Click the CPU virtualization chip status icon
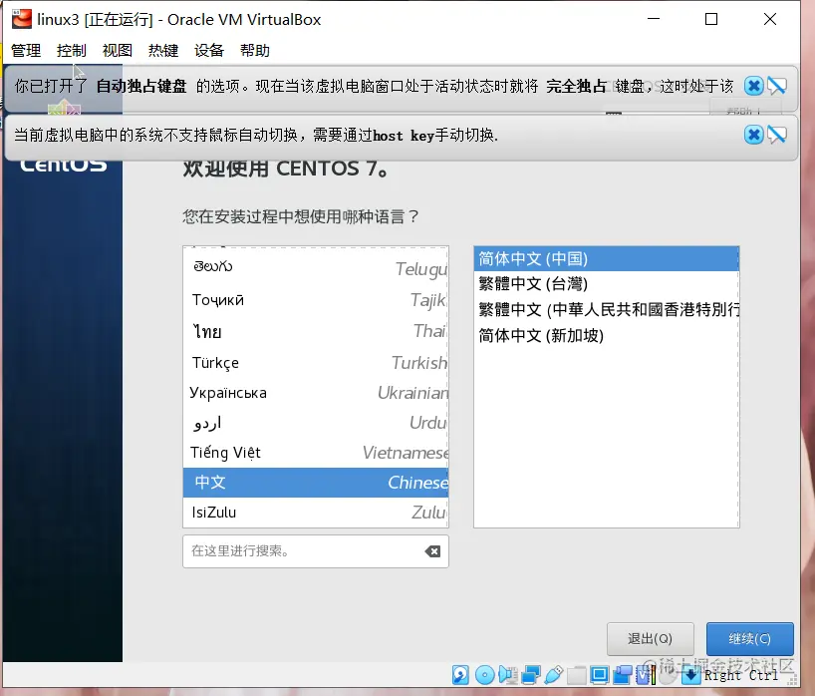 (645, 675)
